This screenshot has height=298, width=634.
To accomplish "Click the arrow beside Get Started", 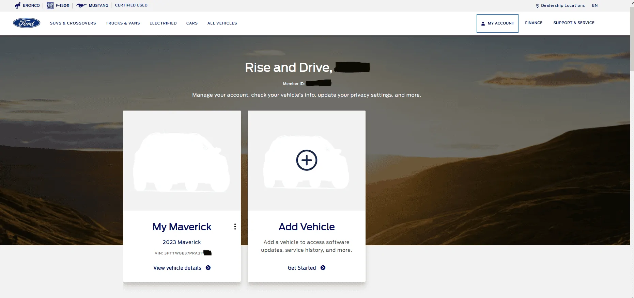I will tap(323, 268).
